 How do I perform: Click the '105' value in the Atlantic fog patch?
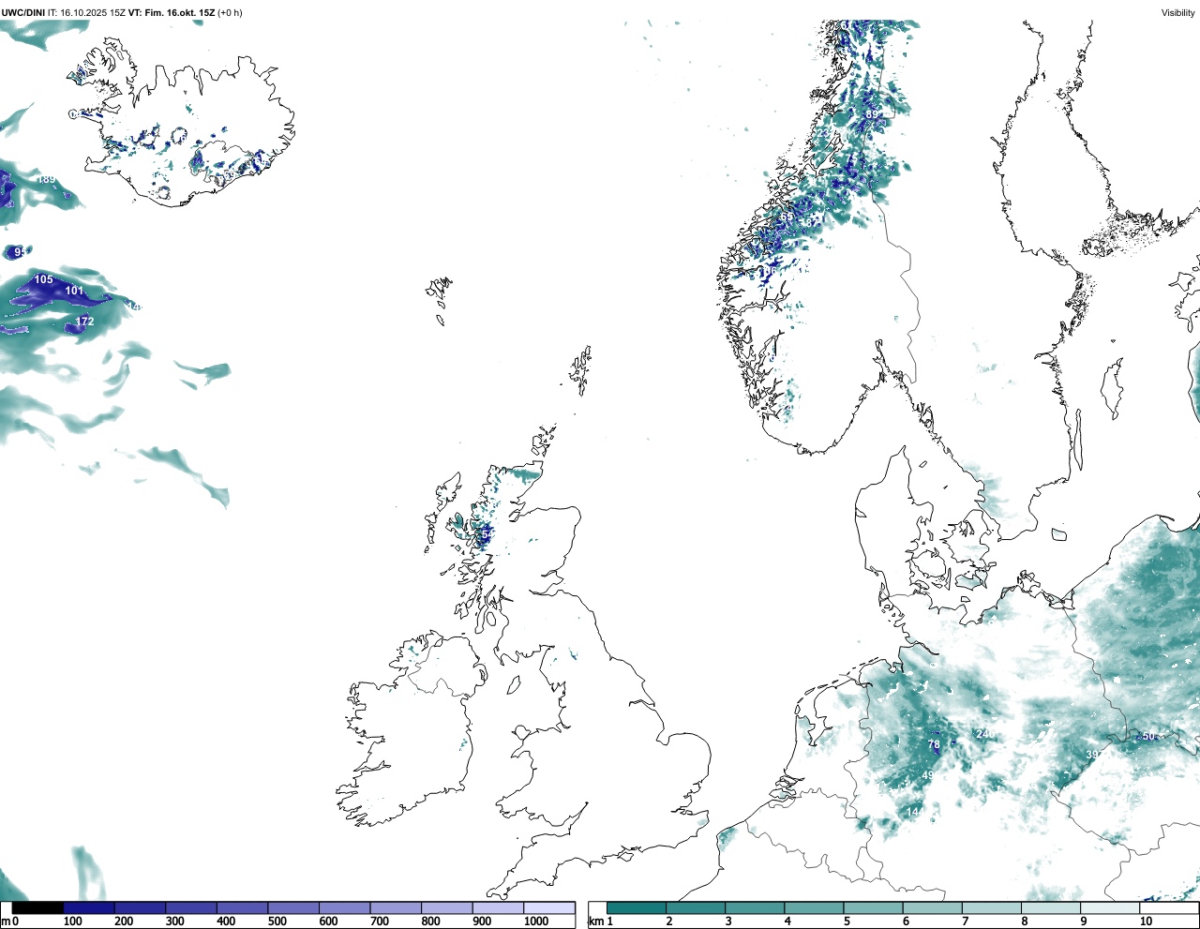(x=44, y=279)
